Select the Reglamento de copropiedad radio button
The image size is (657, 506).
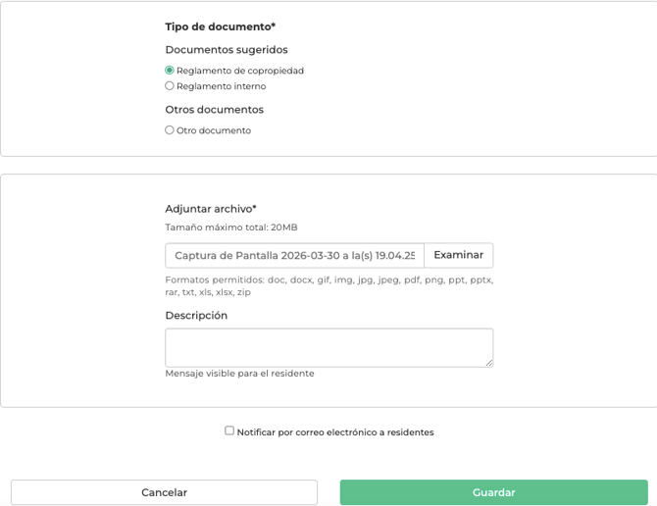pos(170,70)
